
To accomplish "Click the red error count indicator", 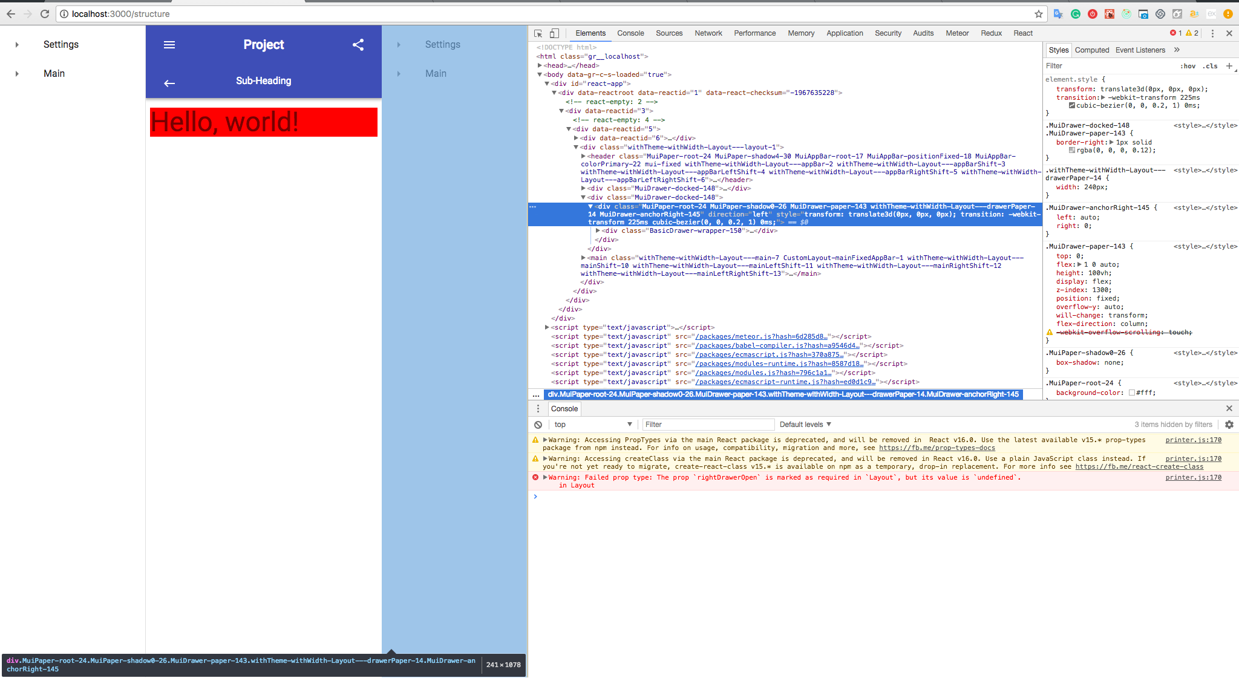I will [1175, 33].
